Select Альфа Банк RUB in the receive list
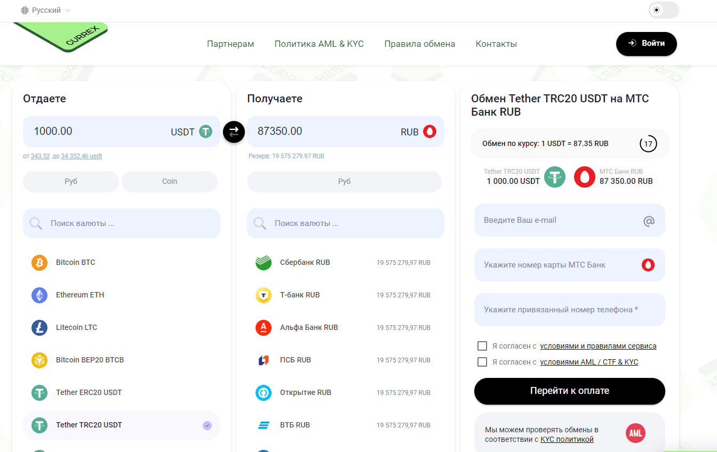The height and width of the screenshot is (452, 717). click(x=346, y=327)
